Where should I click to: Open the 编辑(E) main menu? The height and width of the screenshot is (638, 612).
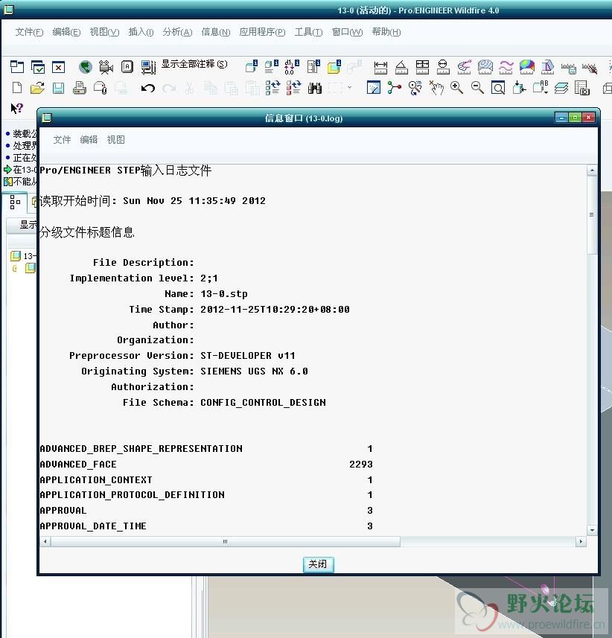66,32
